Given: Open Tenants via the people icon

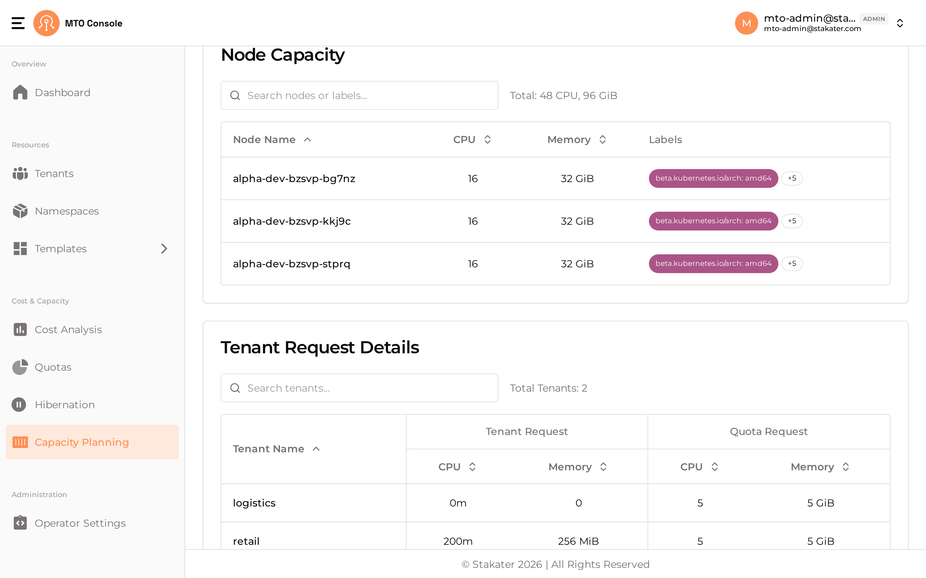Looking at the screenshot, I should [20, 173].
